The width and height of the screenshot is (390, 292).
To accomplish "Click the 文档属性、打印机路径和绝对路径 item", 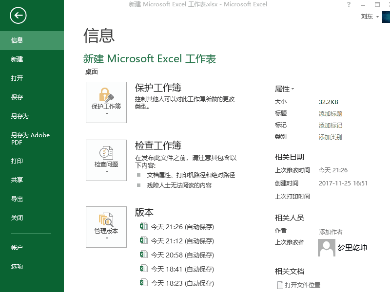I will pyautogui.click(x=191, y=175).
